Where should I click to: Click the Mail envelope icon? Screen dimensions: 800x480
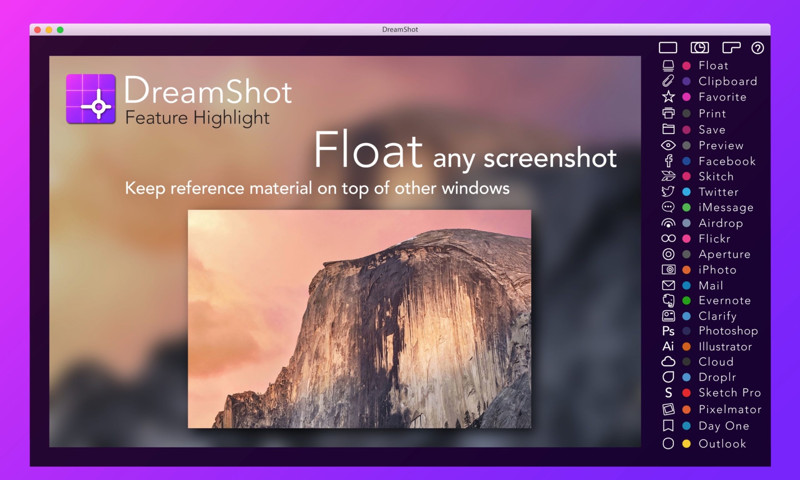click(x=668, y=285)
